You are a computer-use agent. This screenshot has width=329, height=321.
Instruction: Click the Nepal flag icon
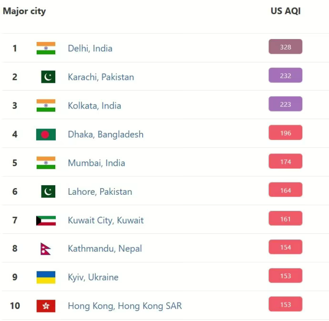[x=46, y=249]
